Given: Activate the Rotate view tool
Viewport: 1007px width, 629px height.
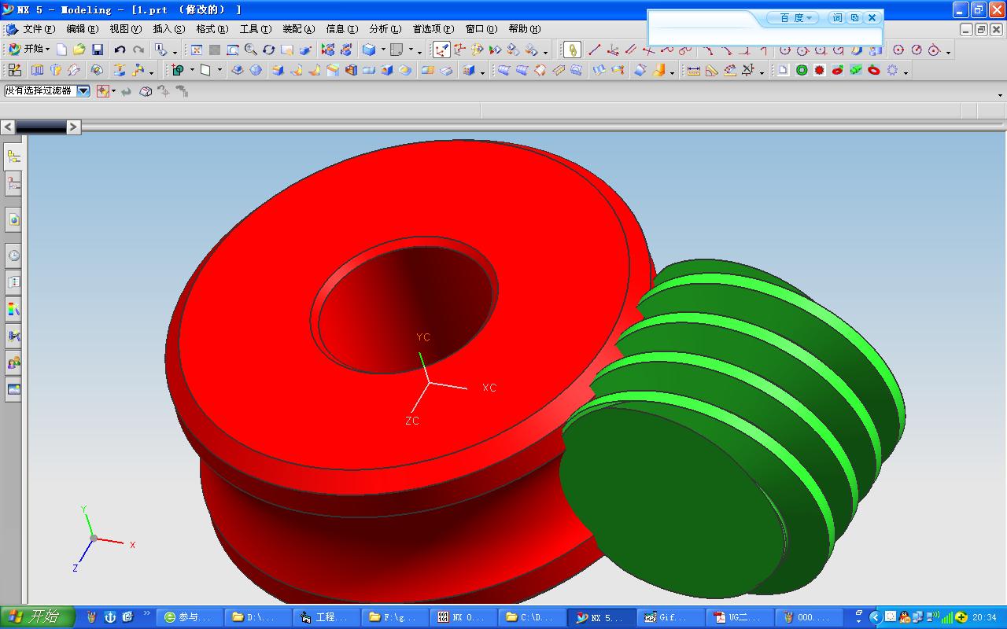Looking at the screenshot, I should point(268,50).
